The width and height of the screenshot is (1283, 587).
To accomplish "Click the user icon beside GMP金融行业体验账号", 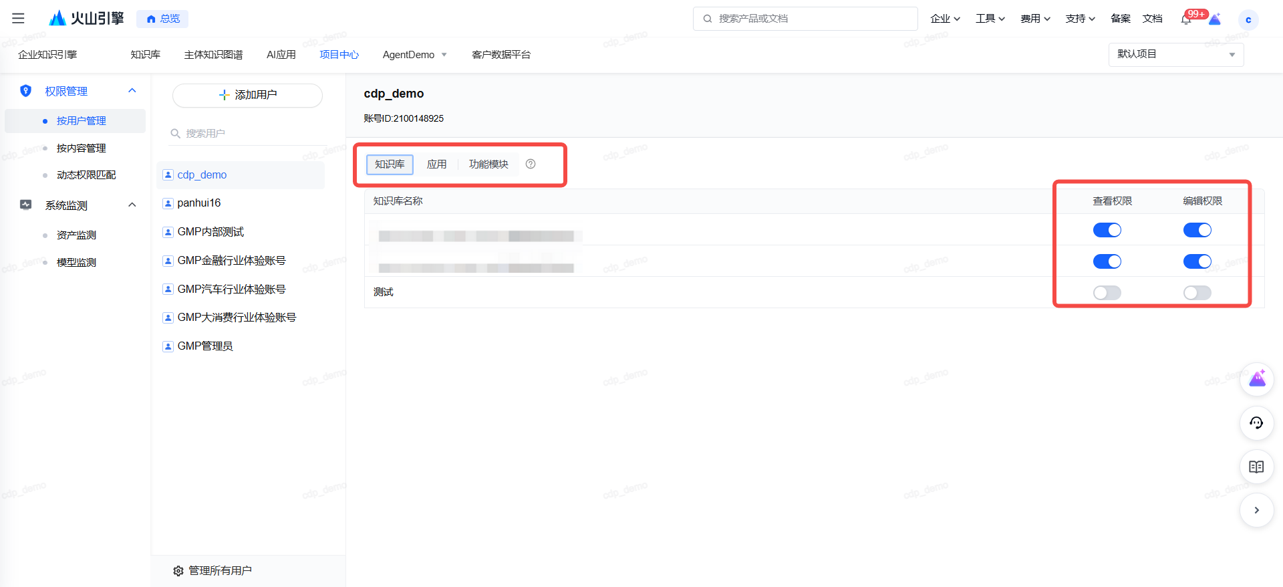I will click(x=168, y=261).
